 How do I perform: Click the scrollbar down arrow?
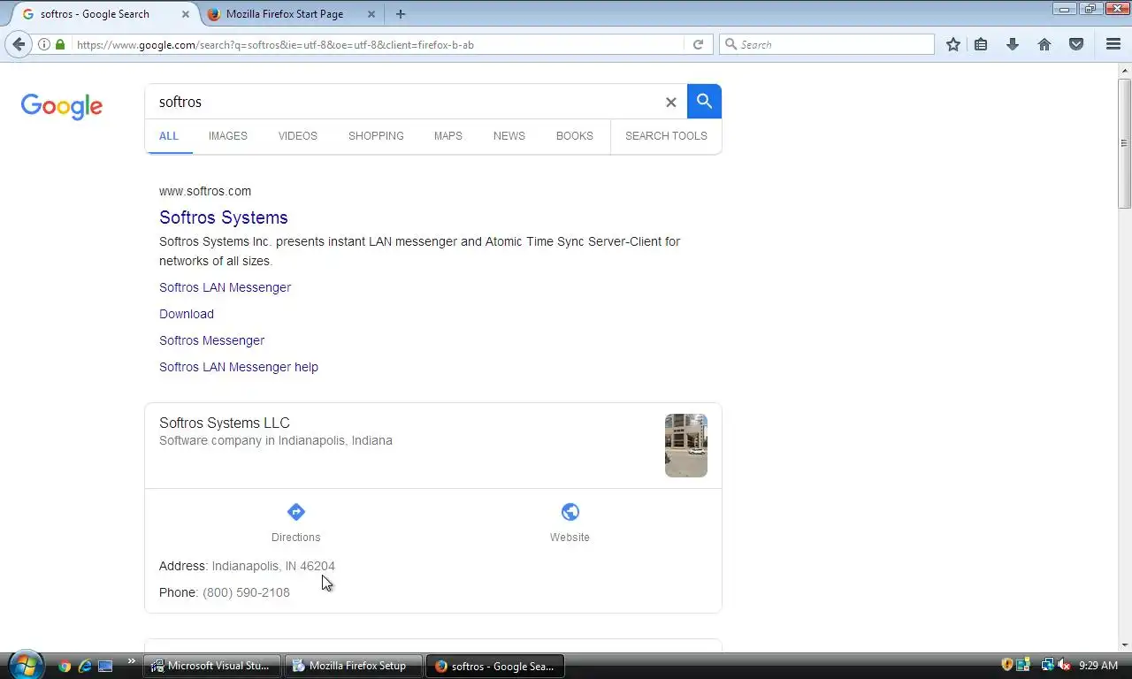[1125, 645]
